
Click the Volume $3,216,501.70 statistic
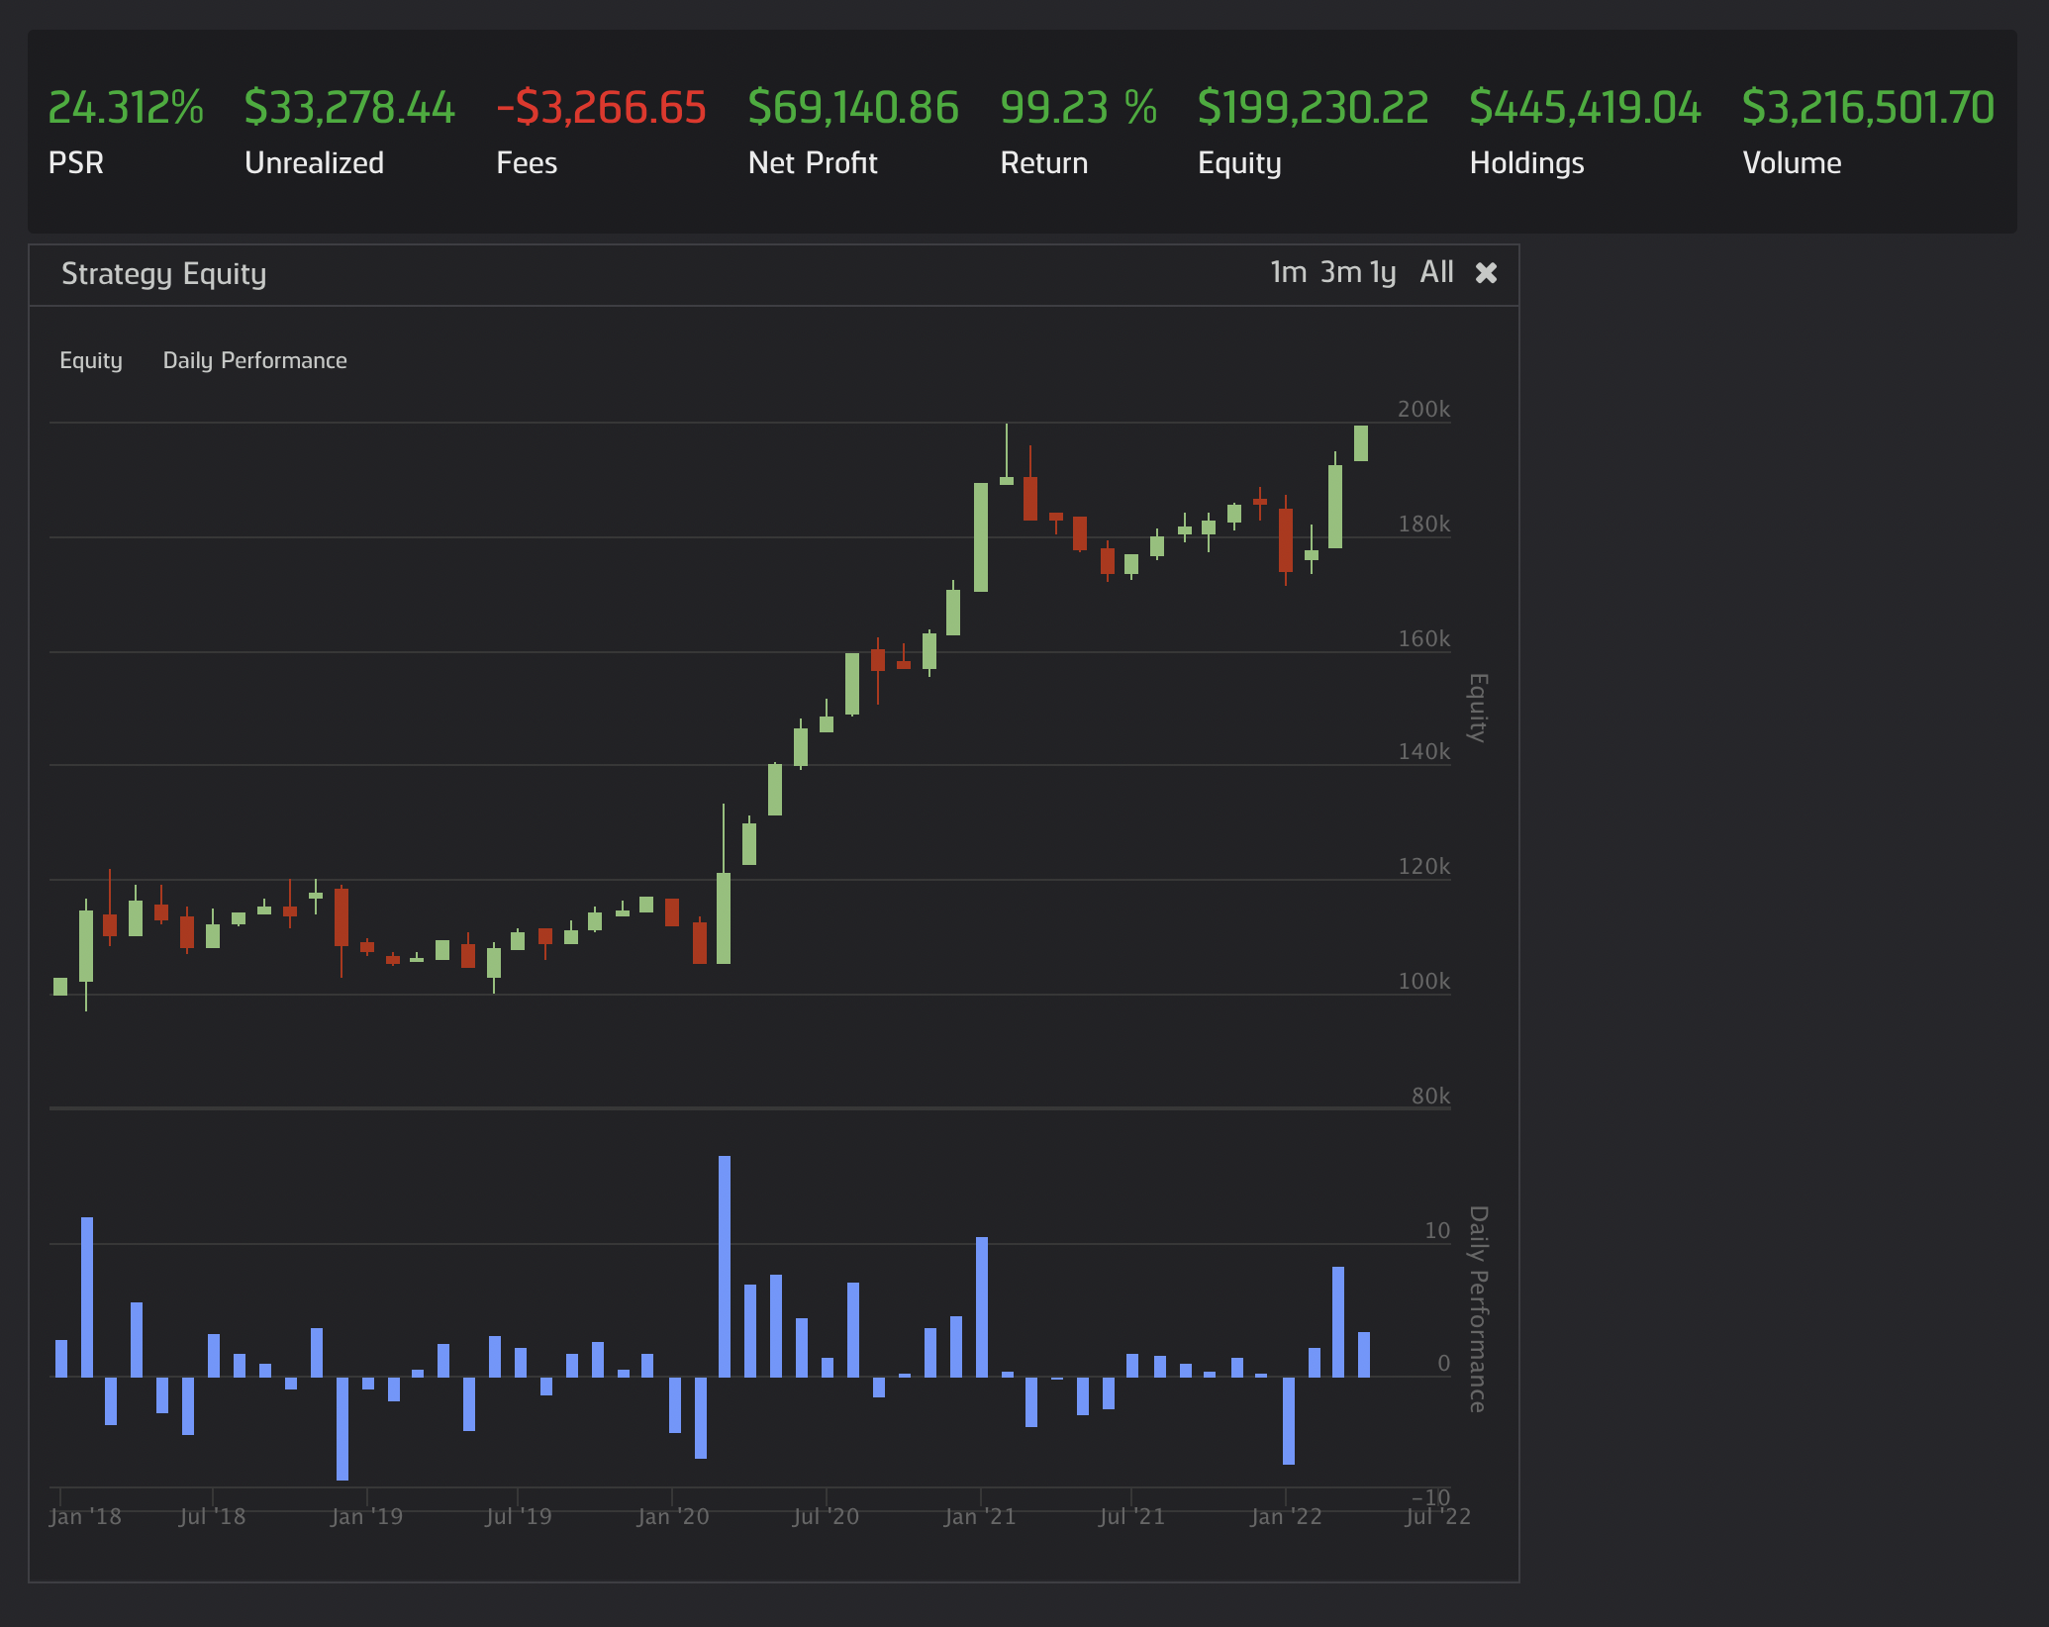coord(1868,107)
